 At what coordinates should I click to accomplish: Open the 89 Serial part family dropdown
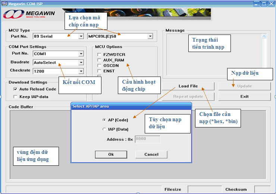pos(81,36)
